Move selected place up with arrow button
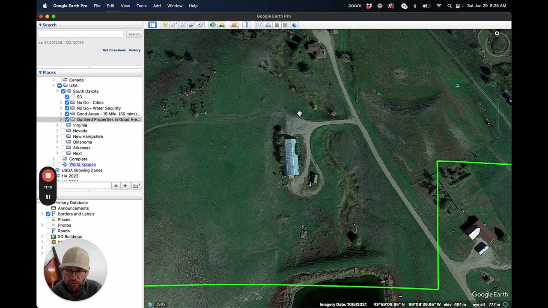548x308 pixels. coord(116,186)
